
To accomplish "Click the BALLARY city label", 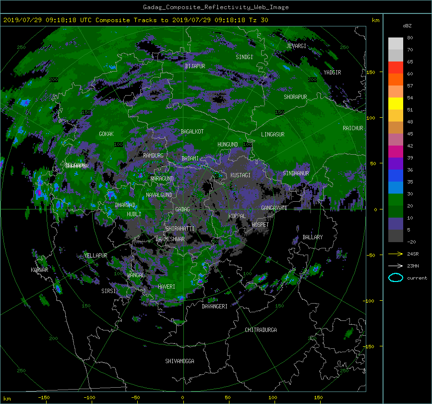I will (312, 237).
